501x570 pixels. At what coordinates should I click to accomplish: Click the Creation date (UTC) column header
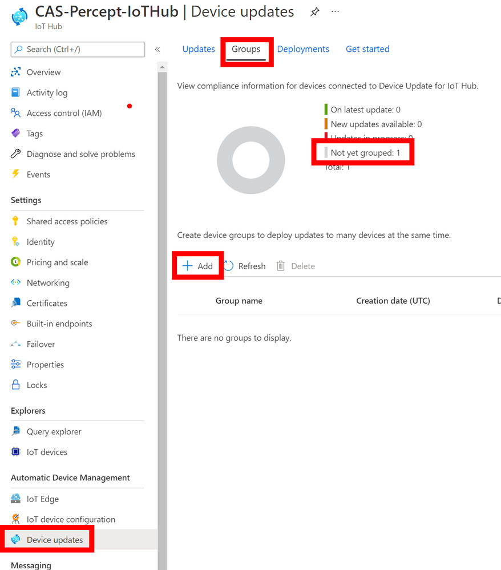pyautogui.click(x=393, y=301)
